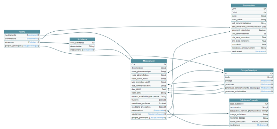Select the substances field in Query
Image resolution: width=277 pixels, height=129 pixels.
pos(22,42)
